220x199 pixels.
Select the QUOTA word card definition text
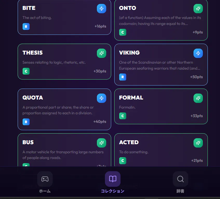click(x=58, y=110)
